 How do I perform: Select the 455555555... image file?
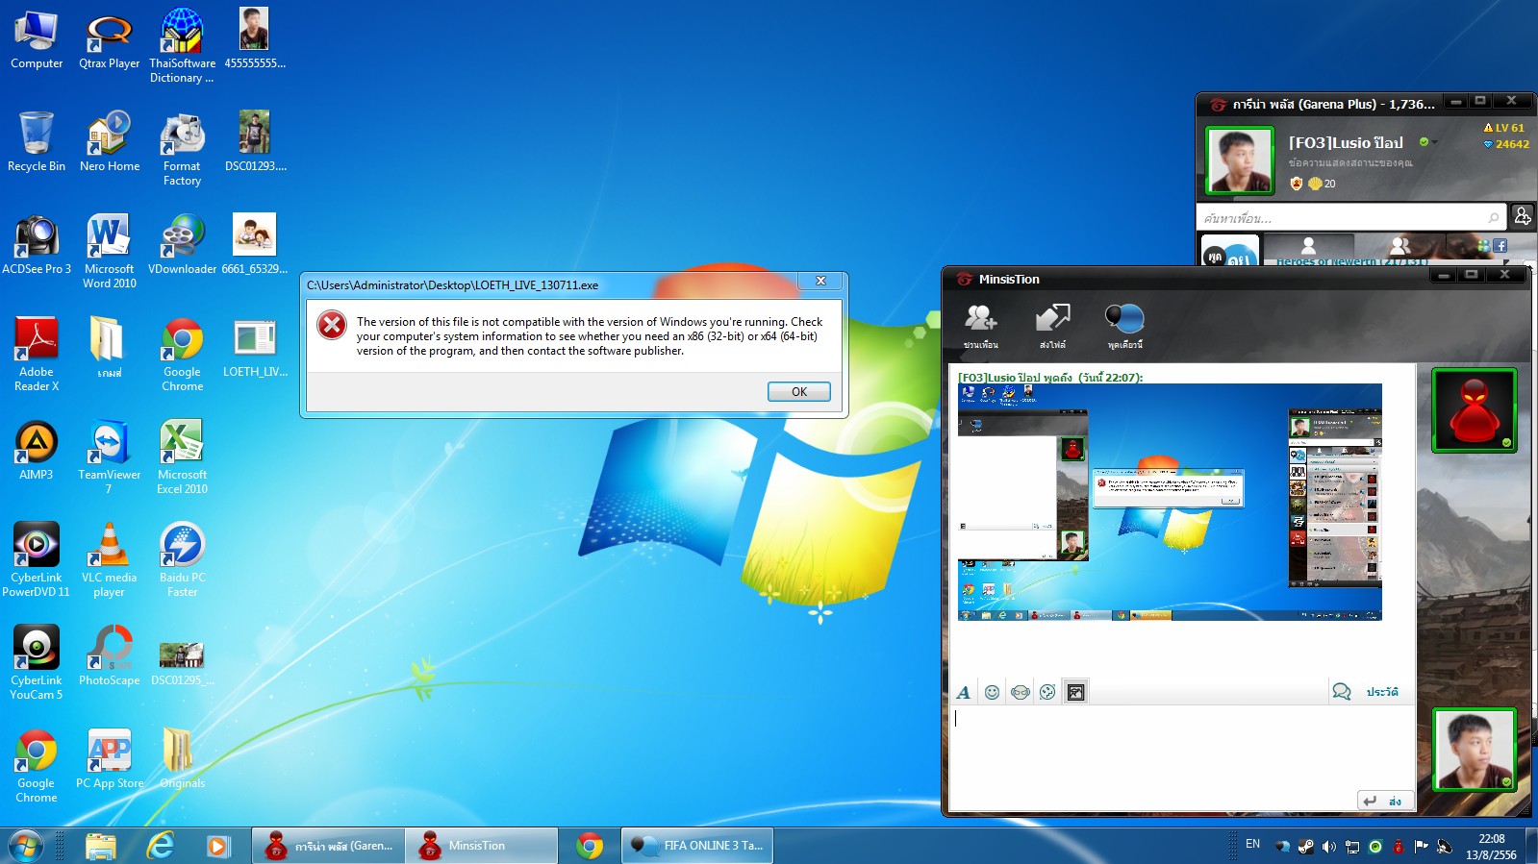point(255,39)
